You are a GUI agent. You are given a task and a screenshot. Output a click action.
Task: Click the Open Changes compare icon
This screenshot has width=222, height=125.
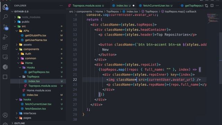(x=207, y=6)
